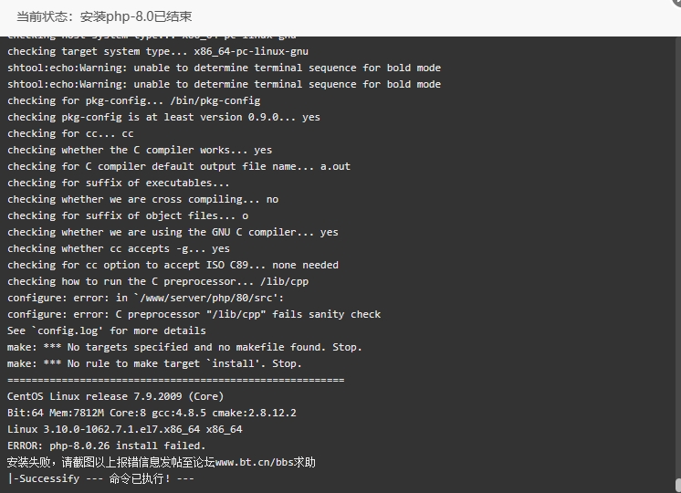This screenshot has width=681, height=493.
Task: Click the 'ISO C89... none needed' line
Action: tap(173, 265)
